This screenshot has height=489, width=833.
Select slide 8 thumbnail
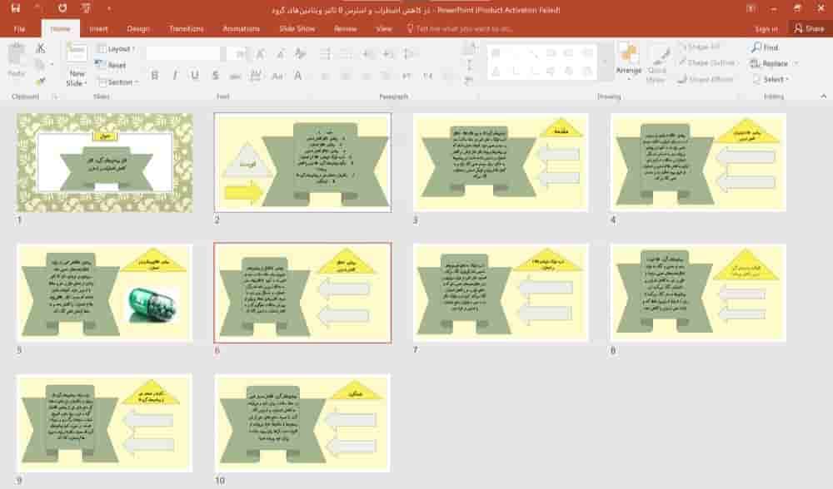click(698, 293)
